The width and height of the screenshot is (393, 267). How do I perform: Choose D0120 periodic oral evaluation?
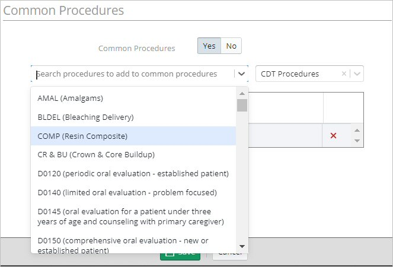click(133, 174)
